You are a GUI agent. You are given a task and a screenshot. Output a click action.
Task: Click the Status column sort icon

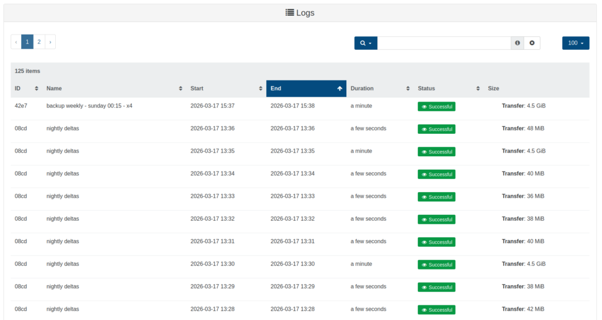[478, 89]
